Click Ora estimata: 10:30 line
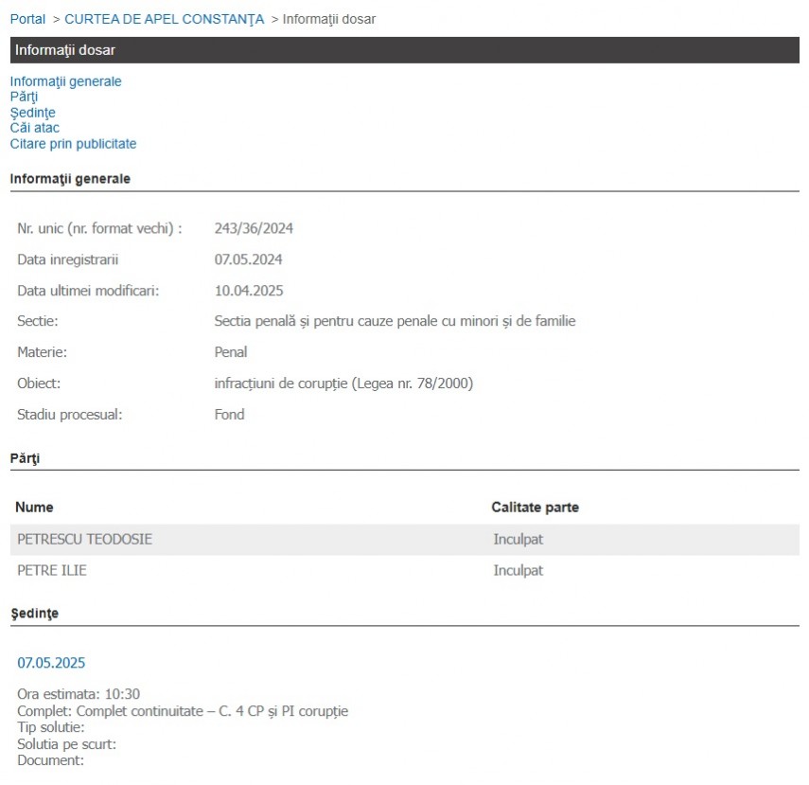The width and height of the screenshot is (809, 785). [x=79, y=693]
